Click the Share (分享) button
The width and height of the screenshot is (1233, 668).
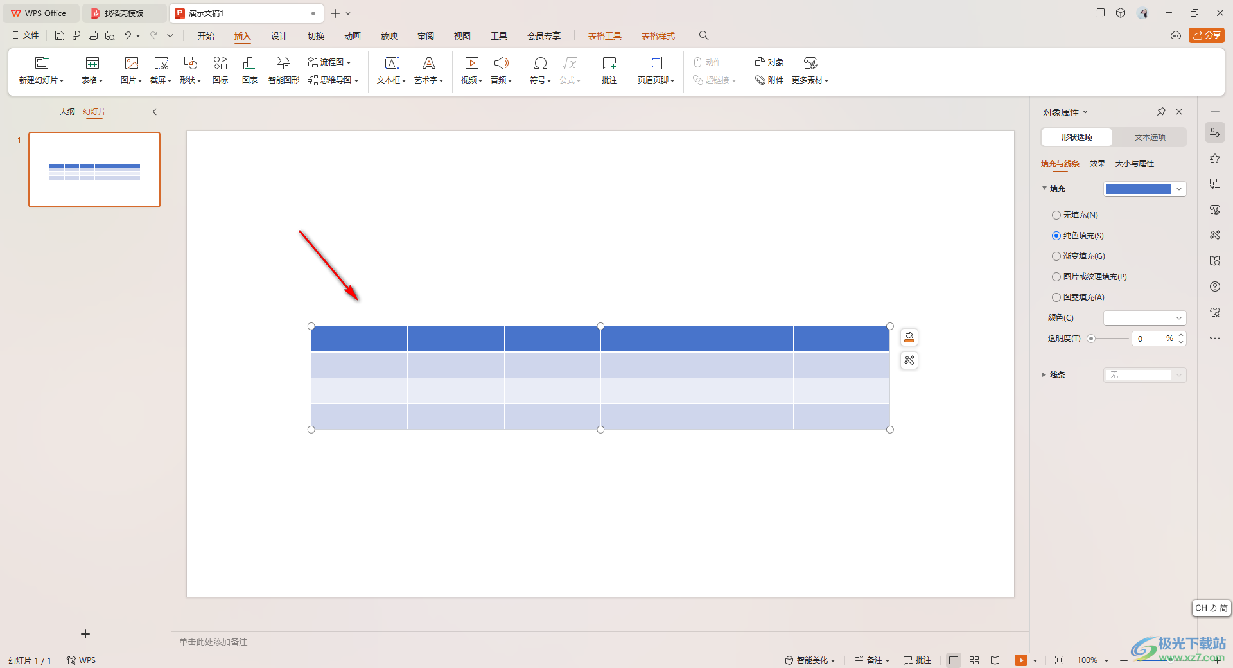point(1207,35)
